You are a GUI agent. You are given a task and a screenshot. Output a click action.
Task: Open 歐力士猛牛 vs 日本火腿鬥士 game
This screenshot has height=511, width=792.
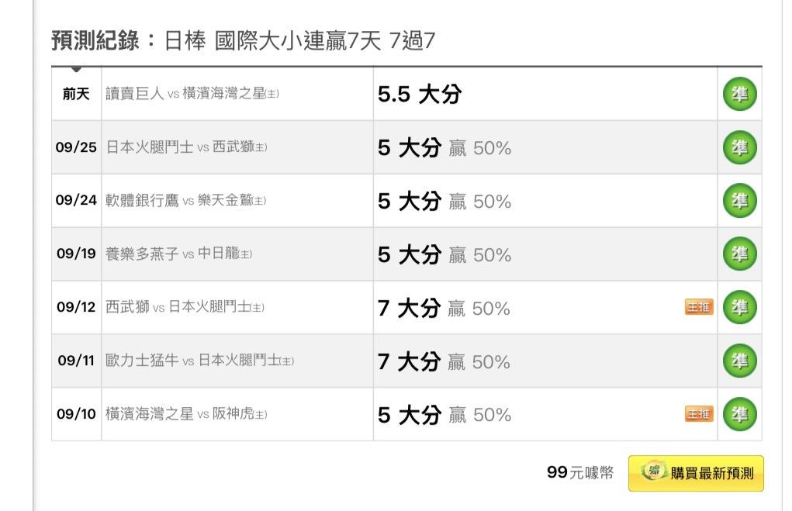[x=199, y=361]
